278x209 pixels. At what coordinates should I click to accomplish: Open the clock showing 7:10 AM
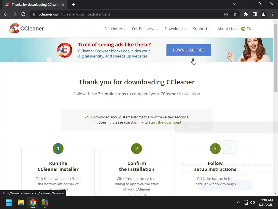pos(266,202)
